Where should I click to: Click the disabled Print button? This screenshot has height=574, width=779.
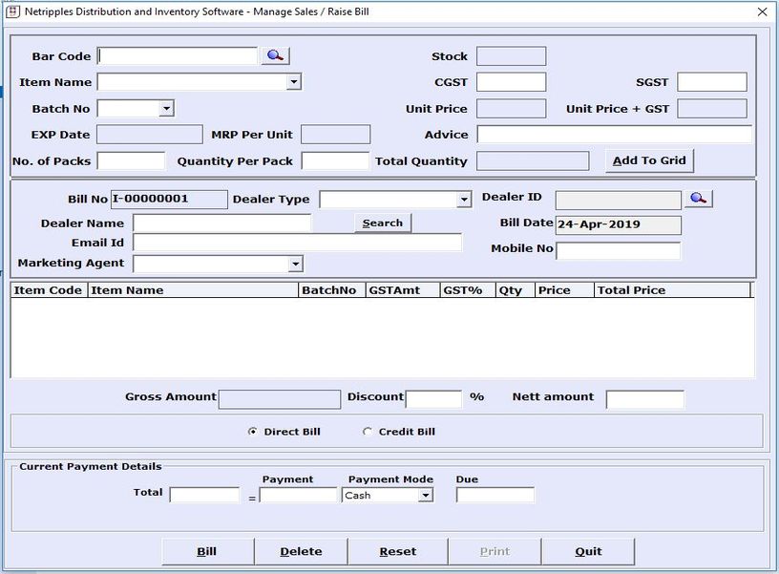coord(495,552)
